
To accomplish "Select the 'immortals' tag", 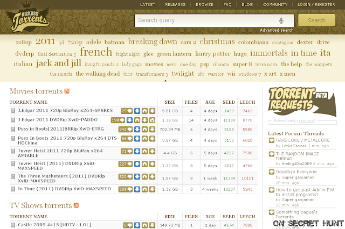I will pos(268,53).
